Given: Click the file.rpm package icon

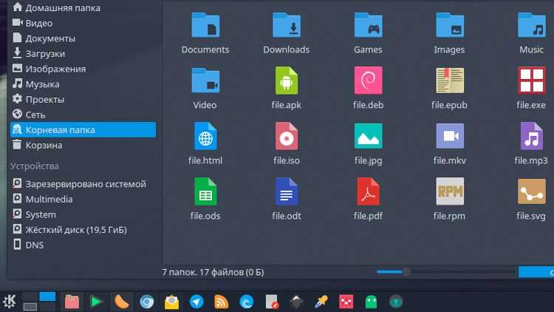Looking at the screenshot, I should tap(449, 191).
